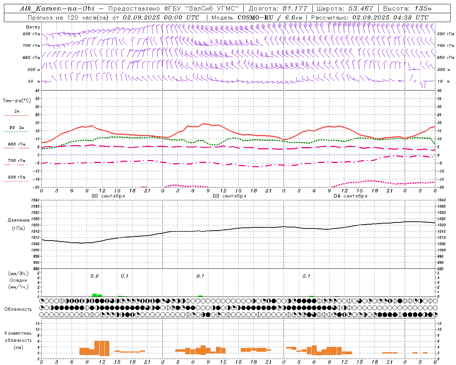Click the model name COSMO-RU / 6.6км
The height and width of the screenshot is (365, 456).
point(270,17)
